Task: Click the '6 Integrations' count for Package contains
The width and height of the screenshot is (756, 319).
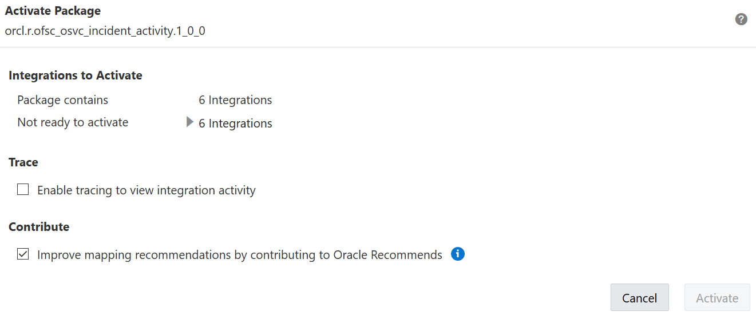Action: (x=235, y=100)
